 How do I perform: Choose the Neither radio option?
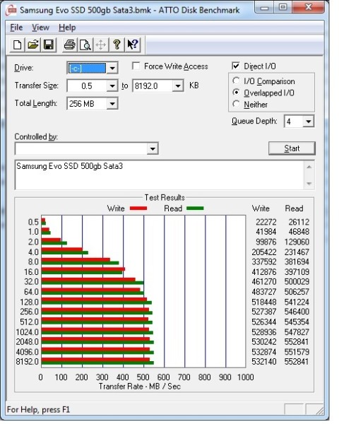[x=236, y=104]
